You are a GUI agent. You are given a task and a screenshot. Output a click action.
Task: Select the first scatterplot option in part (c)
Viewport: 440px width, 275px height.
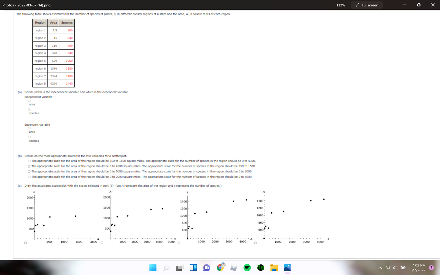(x=25, y=242)
